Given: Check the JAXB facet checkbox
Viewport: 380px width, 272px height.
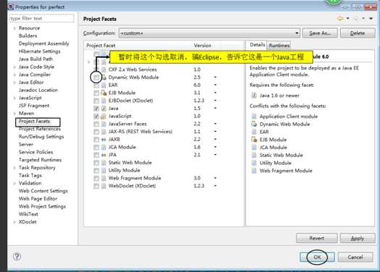Looking at the screenshot, I should click(96, 140).
